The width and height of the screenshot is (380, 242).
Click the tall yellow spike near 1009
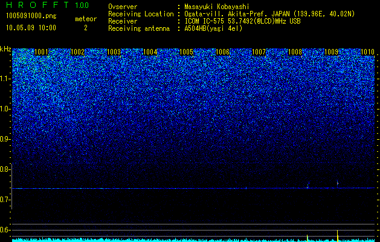(337, 236)
